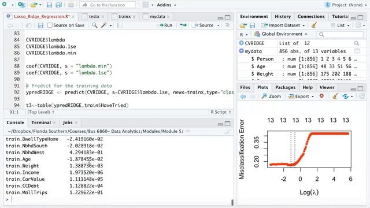Click the Open File folder icon

coord(34,5)
